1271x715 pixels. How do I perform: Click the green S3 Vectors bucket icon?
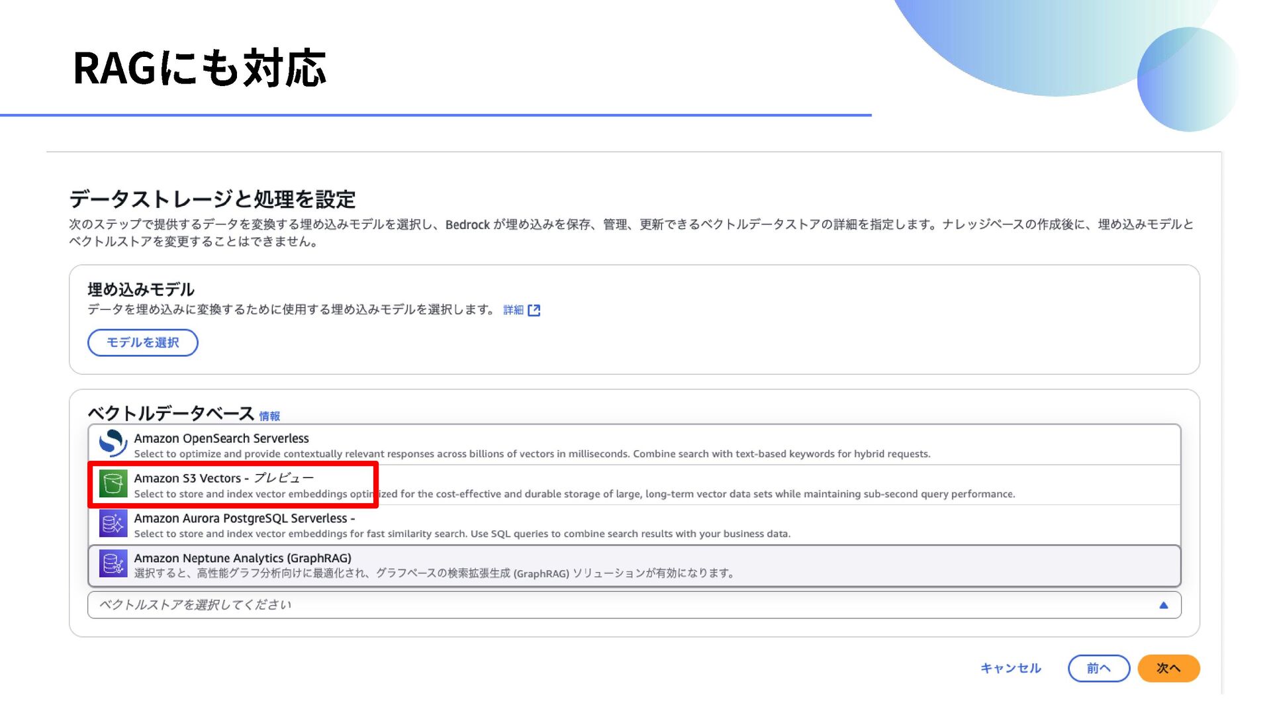point(113,484)
